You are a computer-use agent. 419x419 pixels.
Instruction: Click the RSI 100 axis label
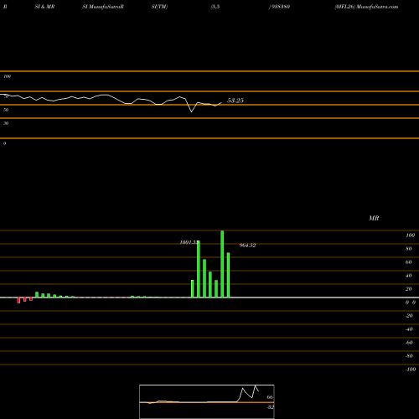tap(8, 76)
